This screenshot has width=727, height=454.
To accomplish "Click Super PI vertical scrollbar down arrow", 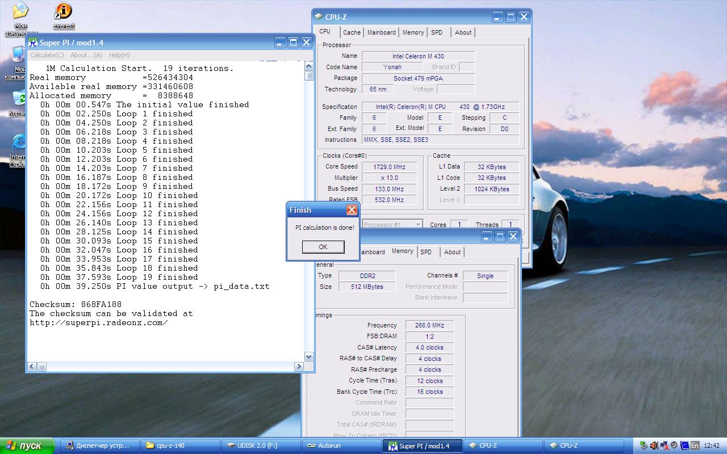I will click(x=309, y=357).
